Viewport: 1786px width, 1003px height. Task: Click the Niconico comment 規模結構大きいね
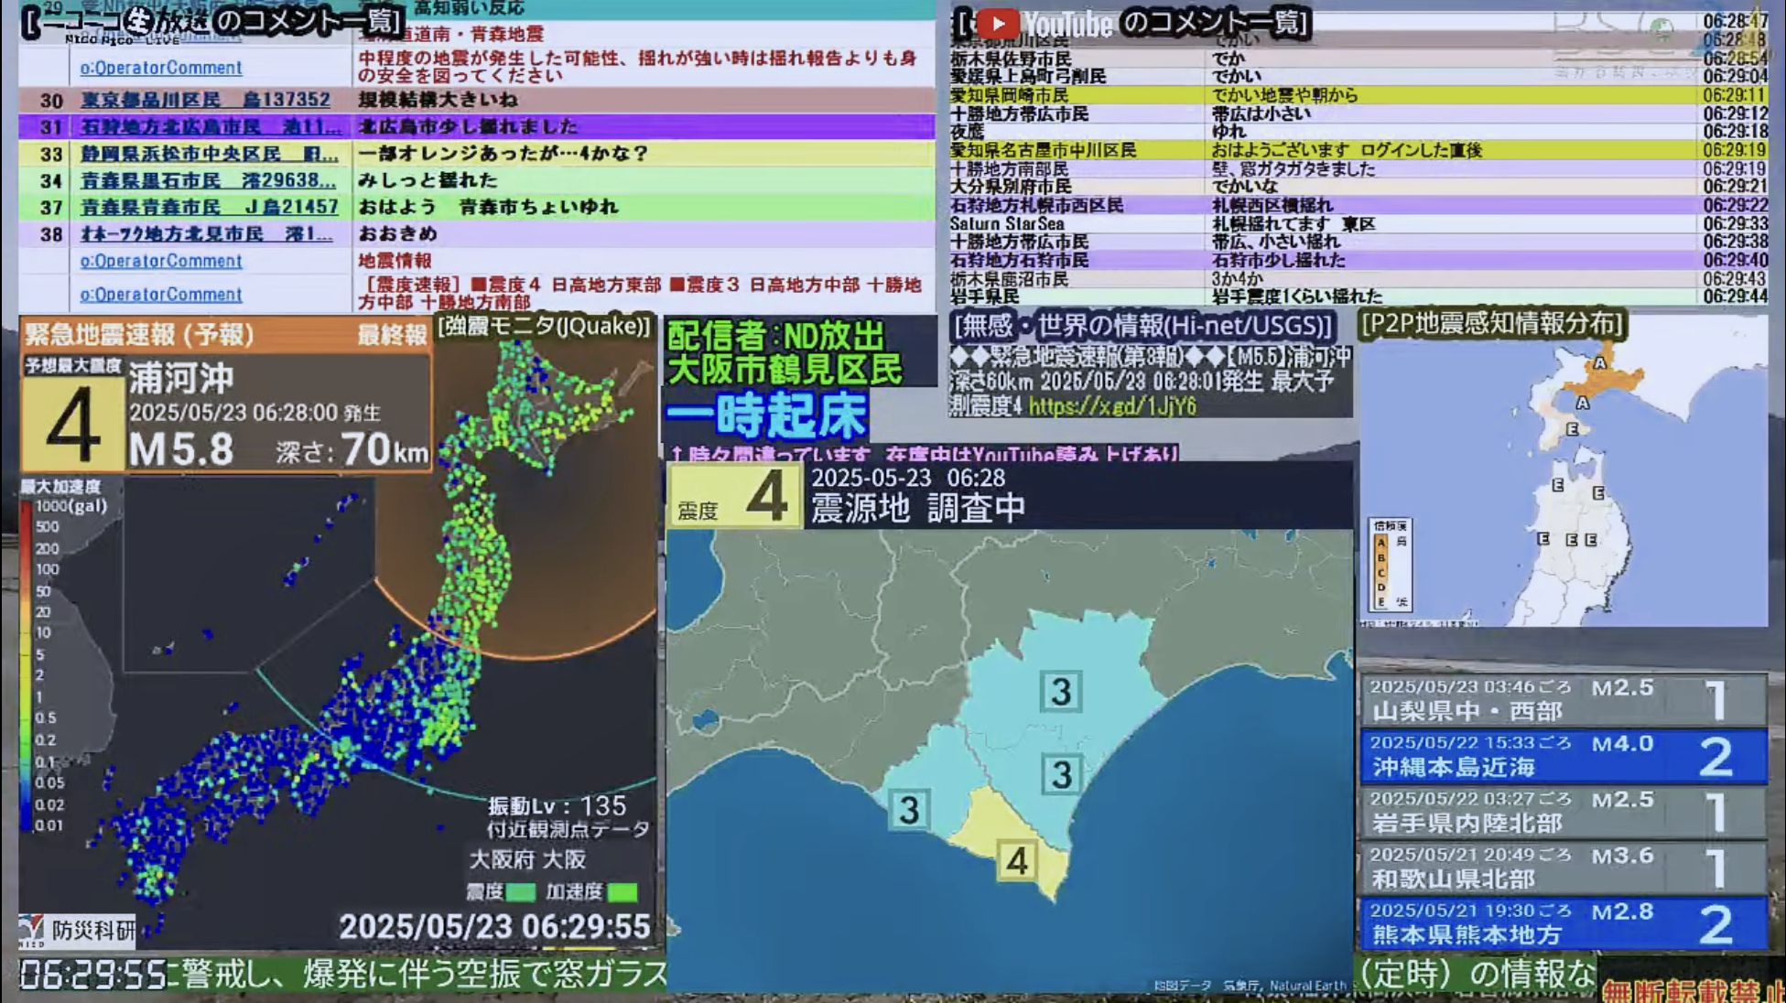(438, 100)
